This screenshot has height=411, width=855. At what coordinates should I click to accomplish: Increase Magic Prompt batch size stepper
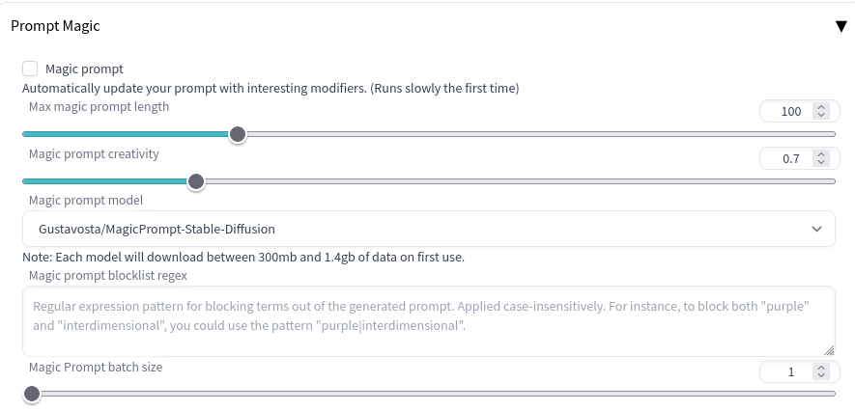(821, 368)
